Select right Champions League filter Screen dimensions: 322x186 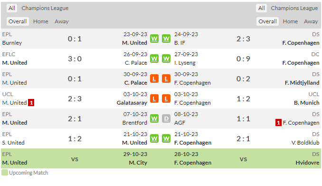tap(294, 8)
